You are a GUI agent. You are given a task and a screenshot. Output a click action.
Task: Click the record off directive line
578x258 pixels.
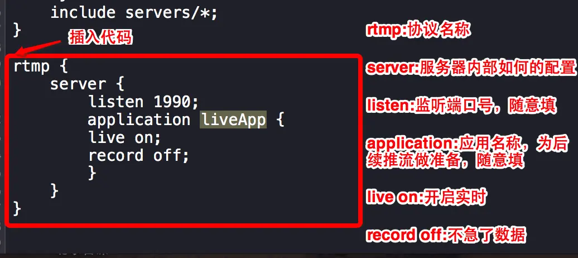(138, 155)
